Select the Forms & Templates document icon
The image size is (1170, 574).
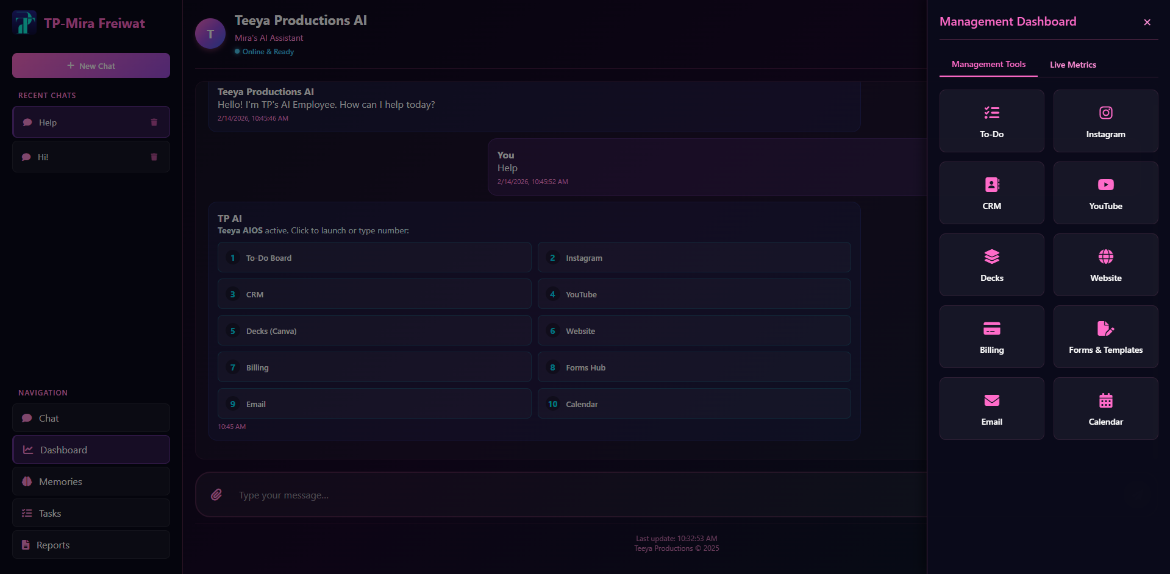[1105, 328]
